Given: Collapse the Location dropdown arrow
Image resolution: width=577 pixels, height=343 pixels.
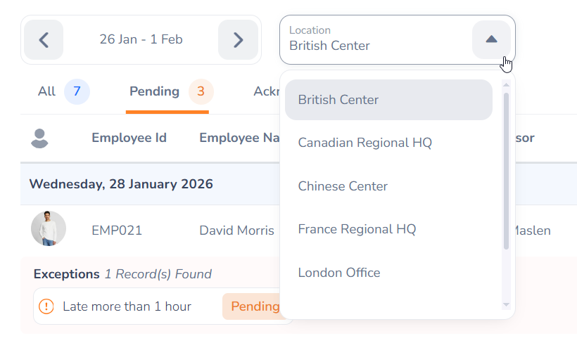Looking at the screenshot, I should coord(491,39).
